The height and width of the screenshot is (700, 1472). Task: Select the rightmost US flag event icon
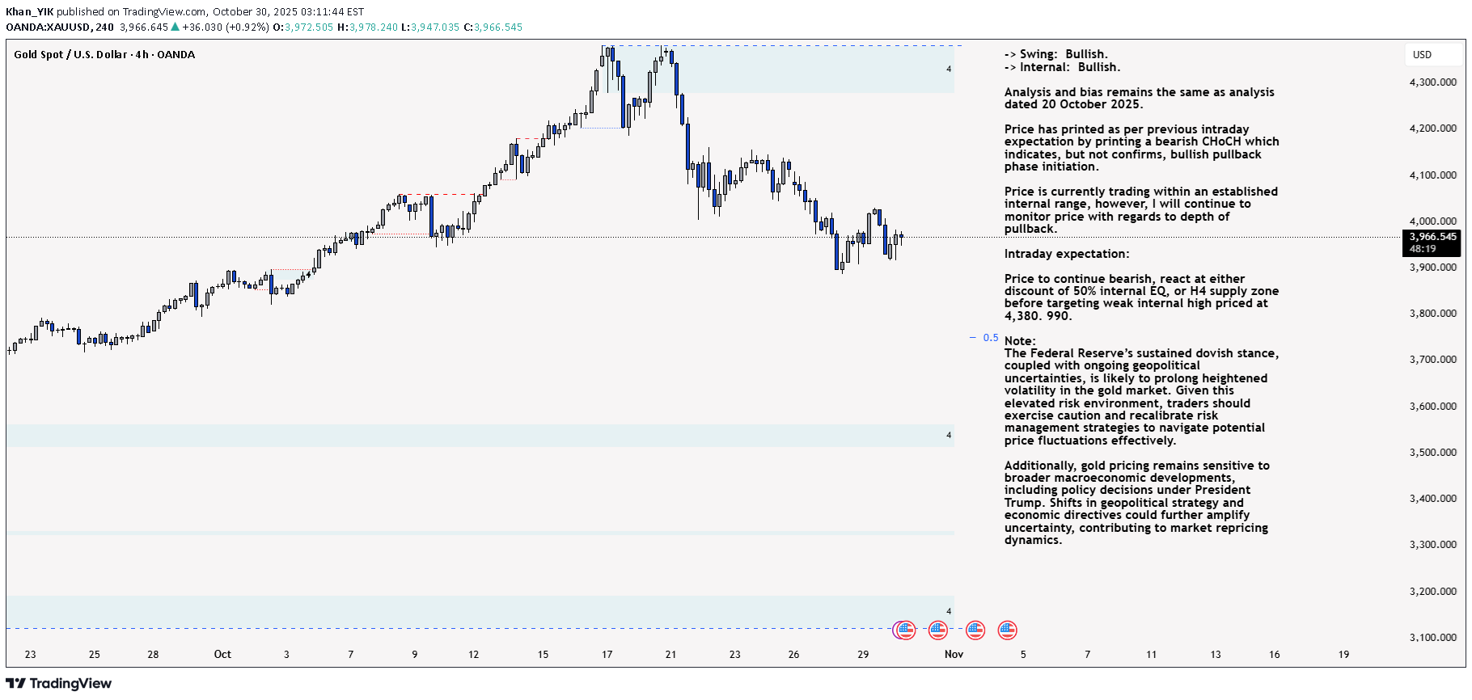click(x=1007, y=630)
